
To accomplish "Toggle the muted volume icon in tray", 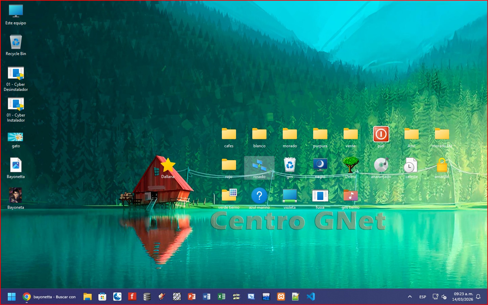I will pyautogui.click(x=444, y=297).
